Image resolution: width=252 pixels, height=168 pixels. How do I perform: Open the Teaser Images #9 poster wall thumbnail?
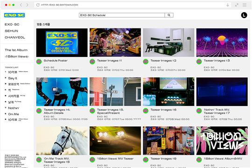(x=168, y=140)
